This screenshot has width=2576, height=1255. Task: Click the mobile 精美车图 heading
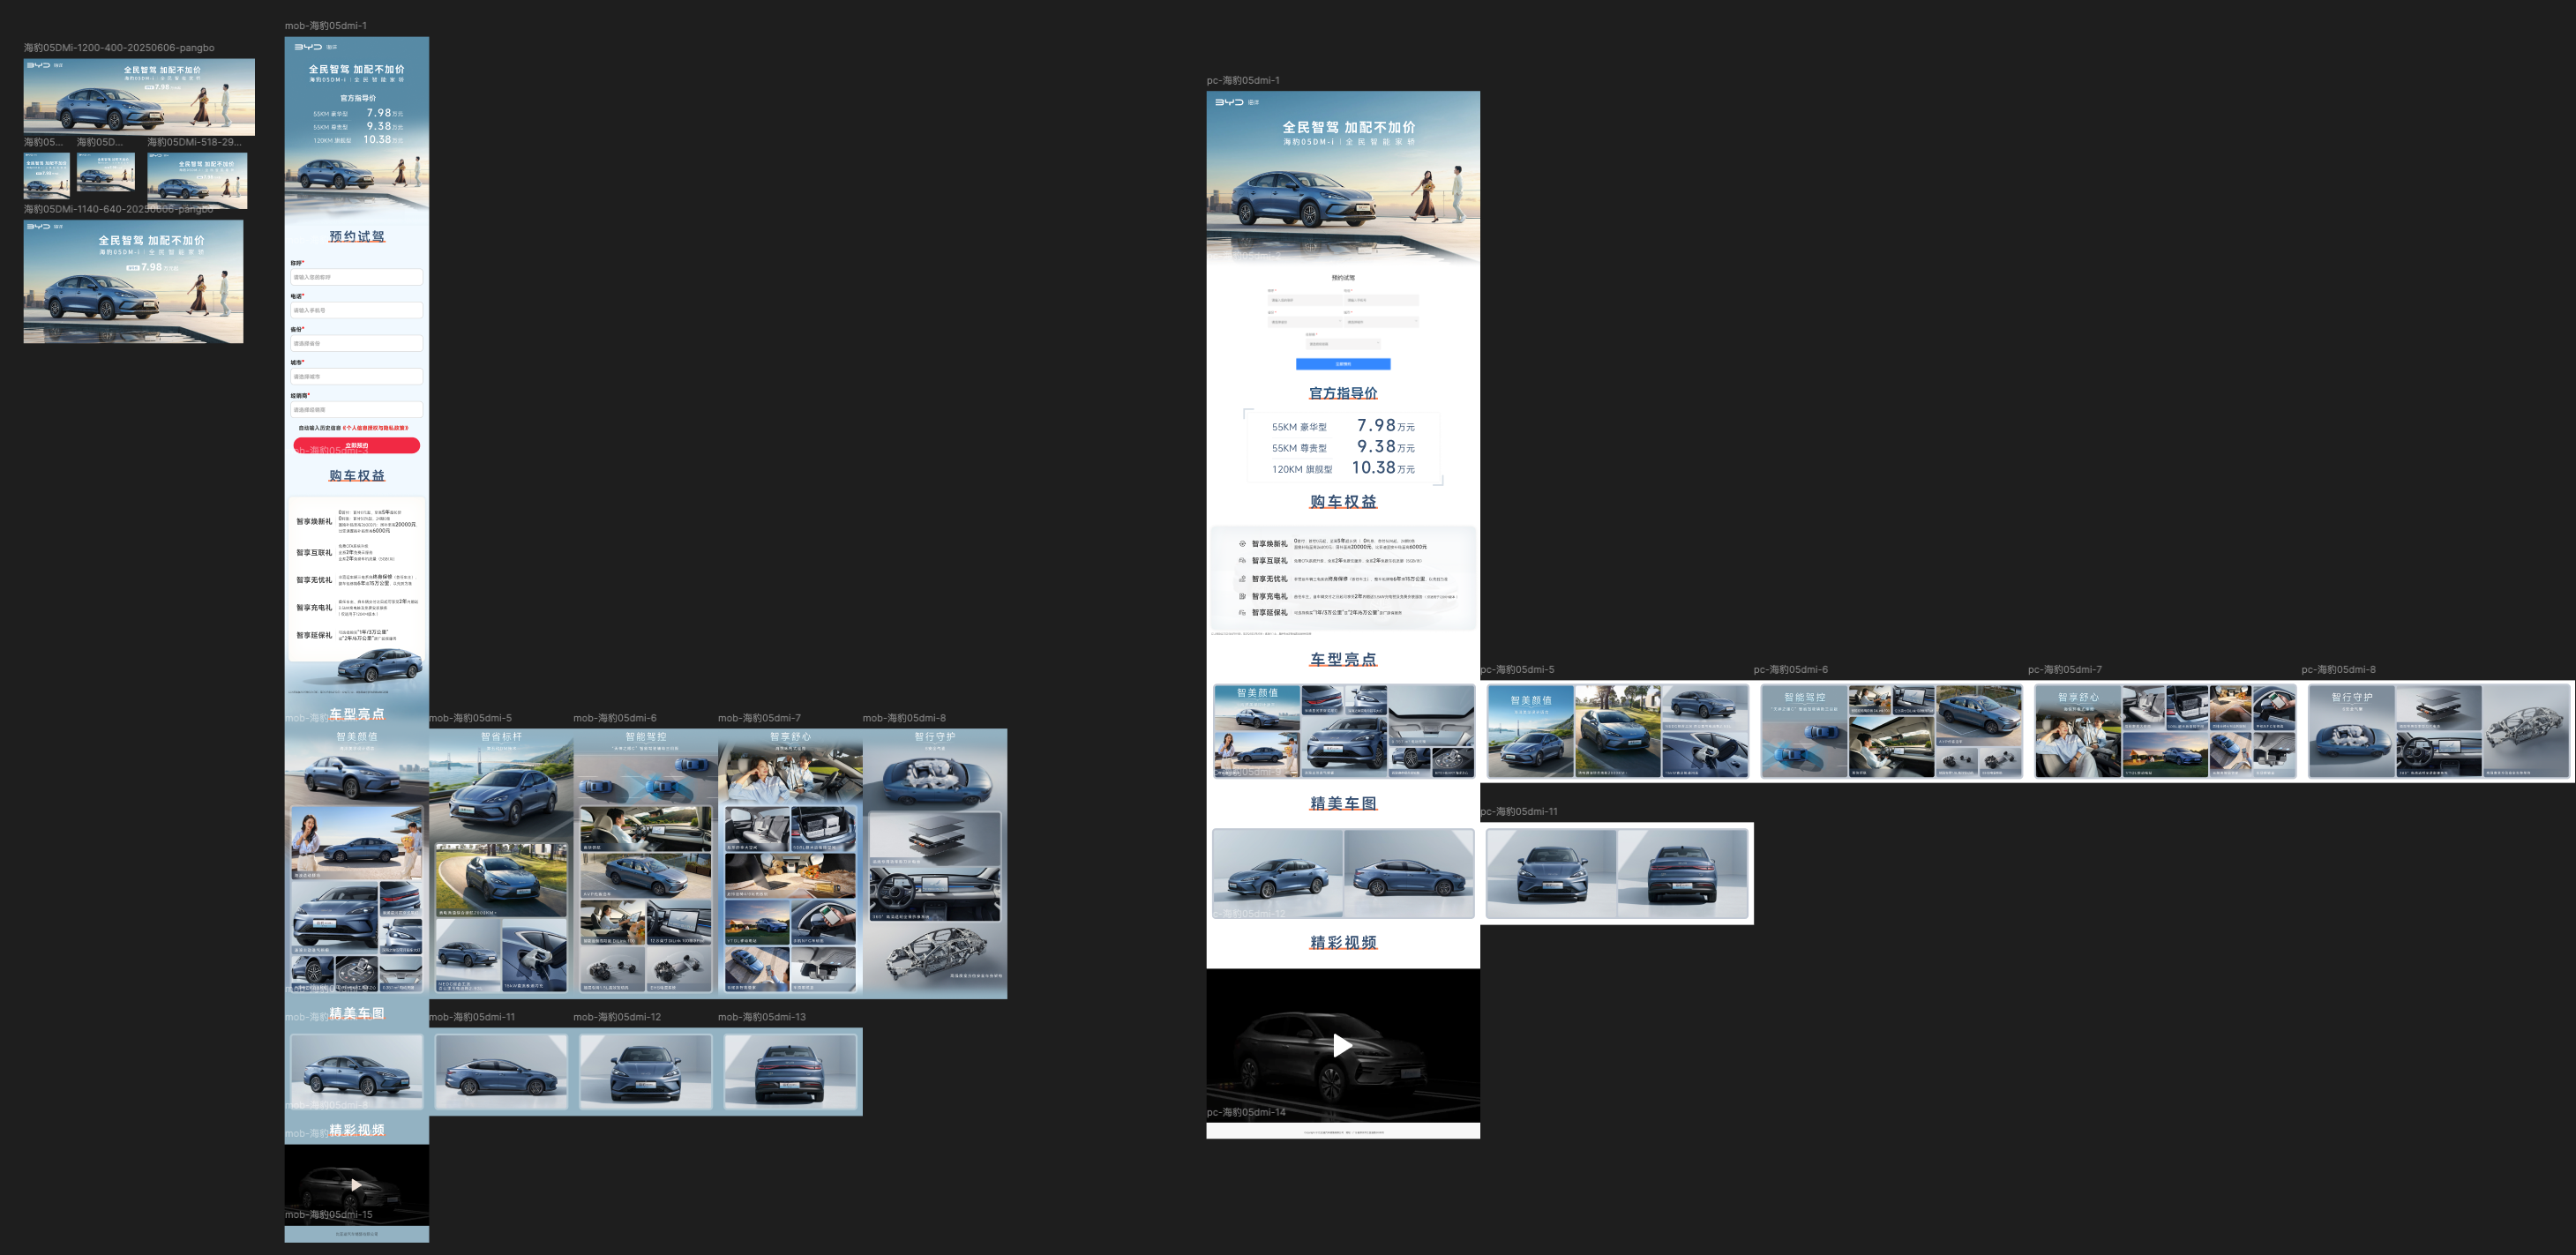(357, 1013)
